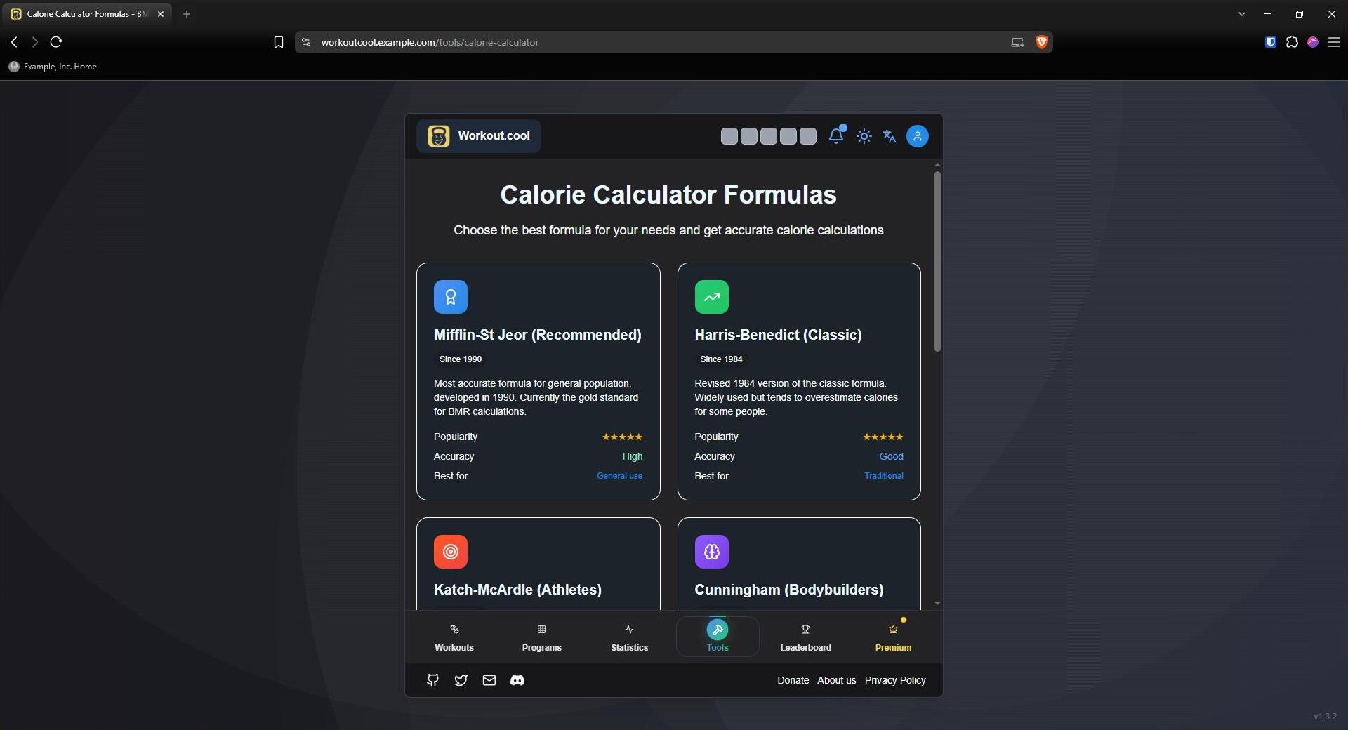The image size is (1348, 730).
Task: Click the Mifflin-St Jeor popularity stars
Action: click(622, 437)
